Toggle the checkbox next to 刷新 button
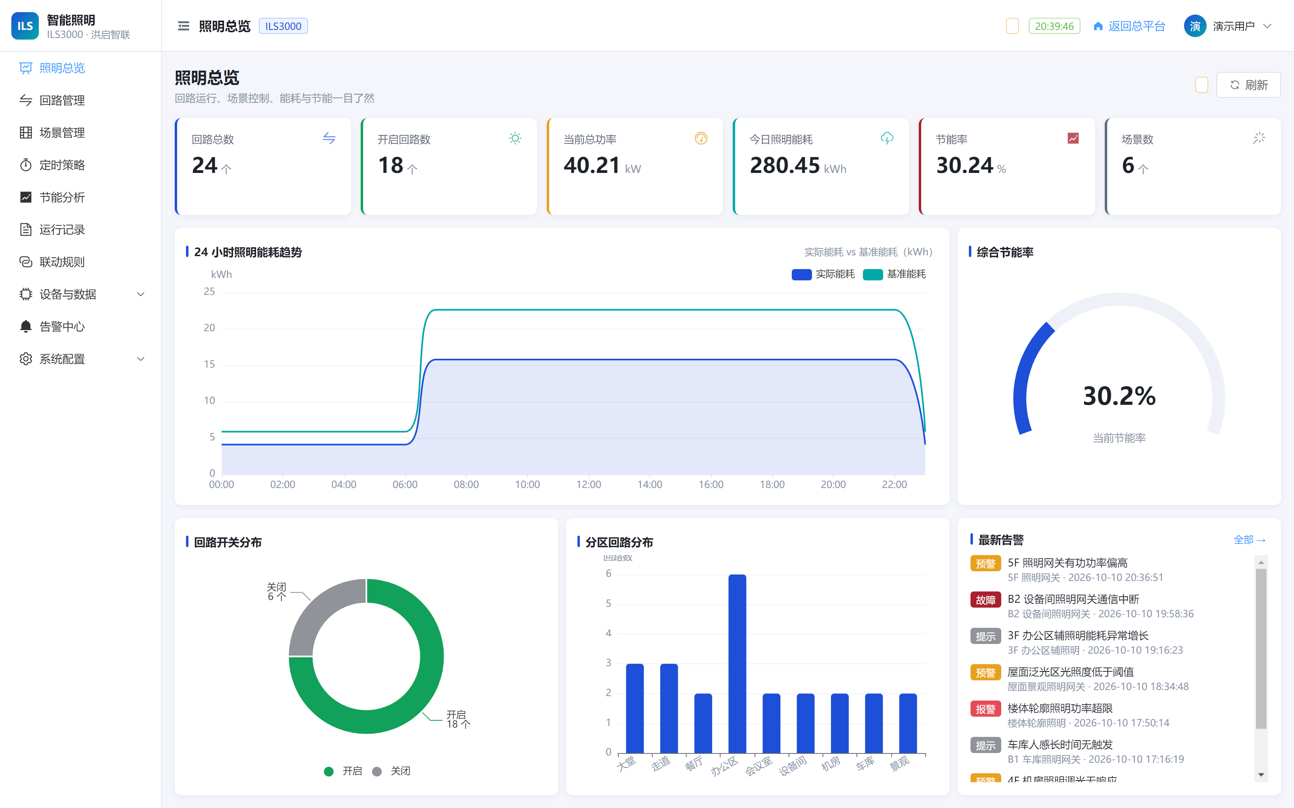Viewport: 1294px width, 808px height. [x=1201, y=85]
